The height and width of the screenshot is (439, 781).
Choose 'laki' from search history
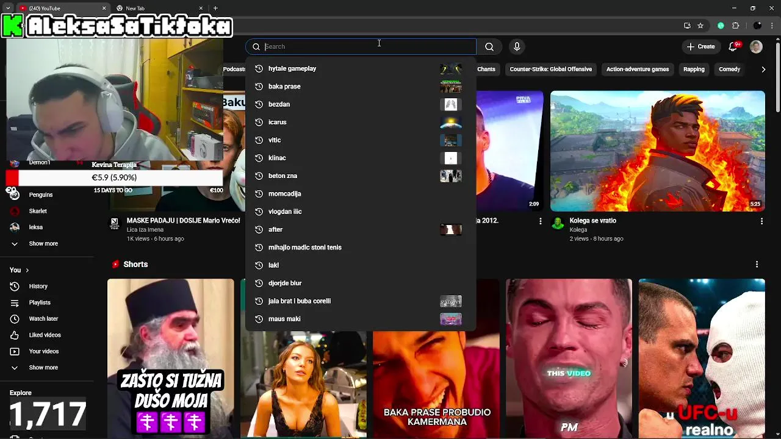360,265
